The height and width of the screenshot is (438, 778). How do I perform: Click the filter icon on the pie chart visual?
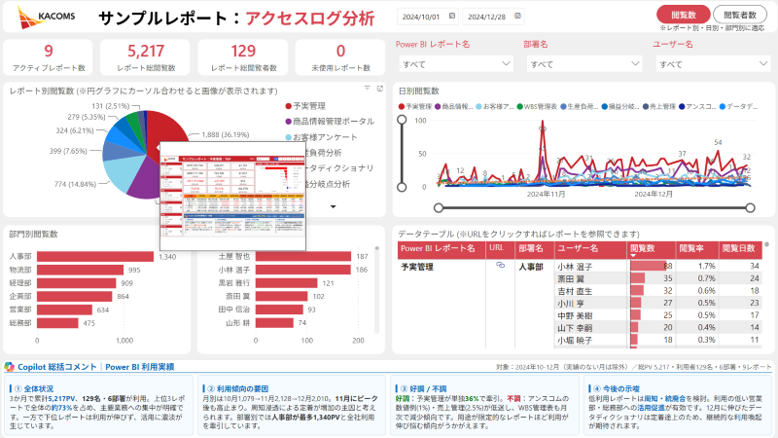pyautogui.click(x=368, y=88)
